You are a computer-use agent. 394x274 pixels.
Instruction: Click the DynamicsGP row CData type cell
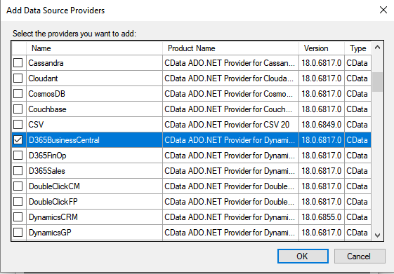(357, 233)
